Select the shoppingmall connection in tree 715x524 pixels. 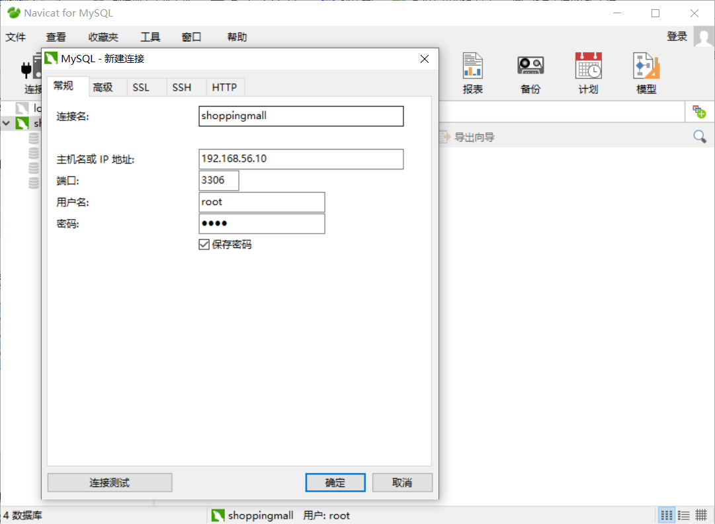(x=28, y=123)
